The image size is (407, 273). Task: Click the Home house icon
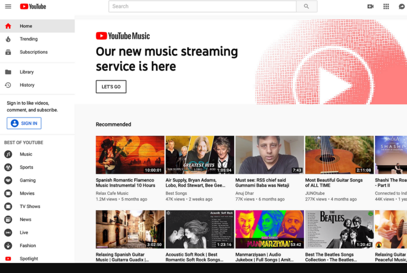[8, 26]
